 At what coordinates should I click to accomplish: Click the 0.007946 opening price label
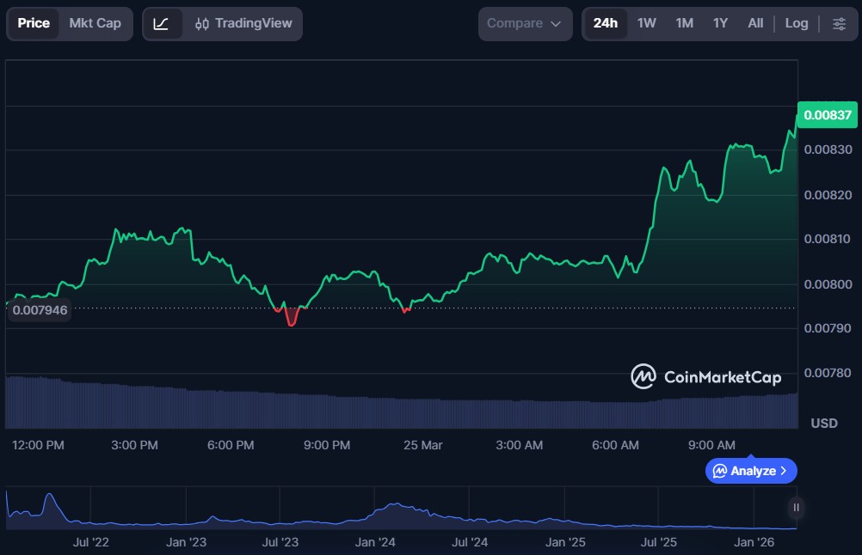click(x=38, y=309)
